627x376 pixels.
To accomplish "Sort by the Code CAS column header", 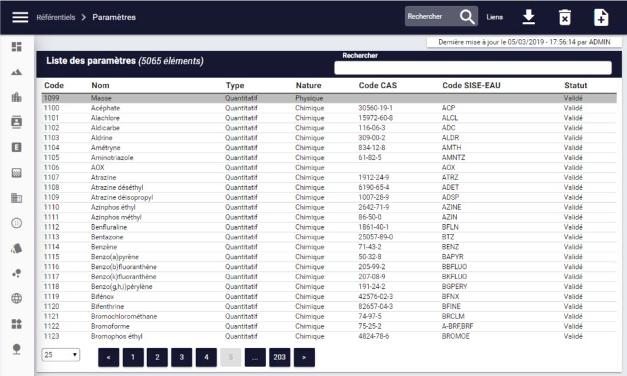I will coord(378,86).
